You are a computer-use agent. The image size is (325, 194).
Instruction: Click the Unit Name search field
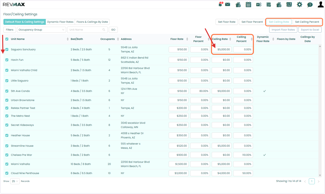click(87, 30)
